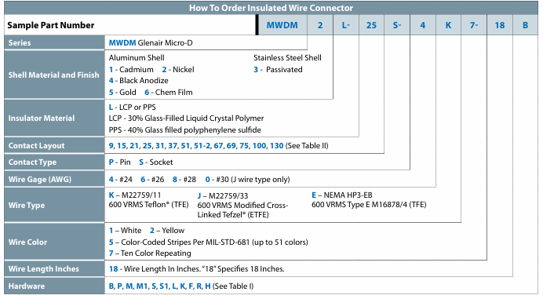The height and width of the screenshot is (299, 543).
Task: Select the 'B' part number cell
Action: point(525,25)
